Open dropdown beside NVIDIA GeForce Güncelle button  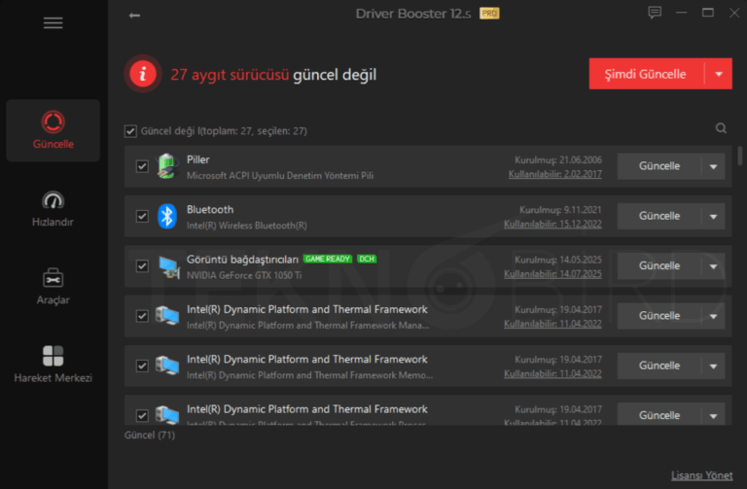pyautogui.click(x=714, y=265)
